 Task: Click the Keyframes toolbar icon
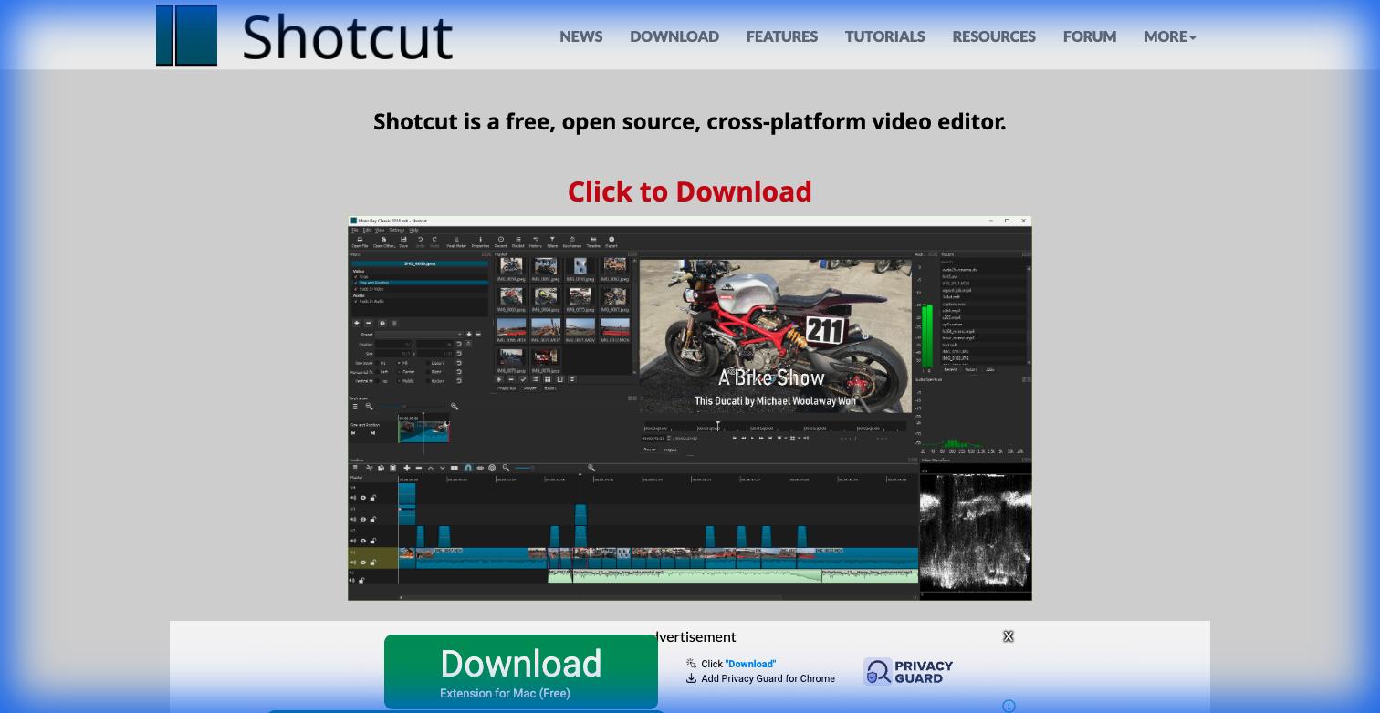pos(572,241)
